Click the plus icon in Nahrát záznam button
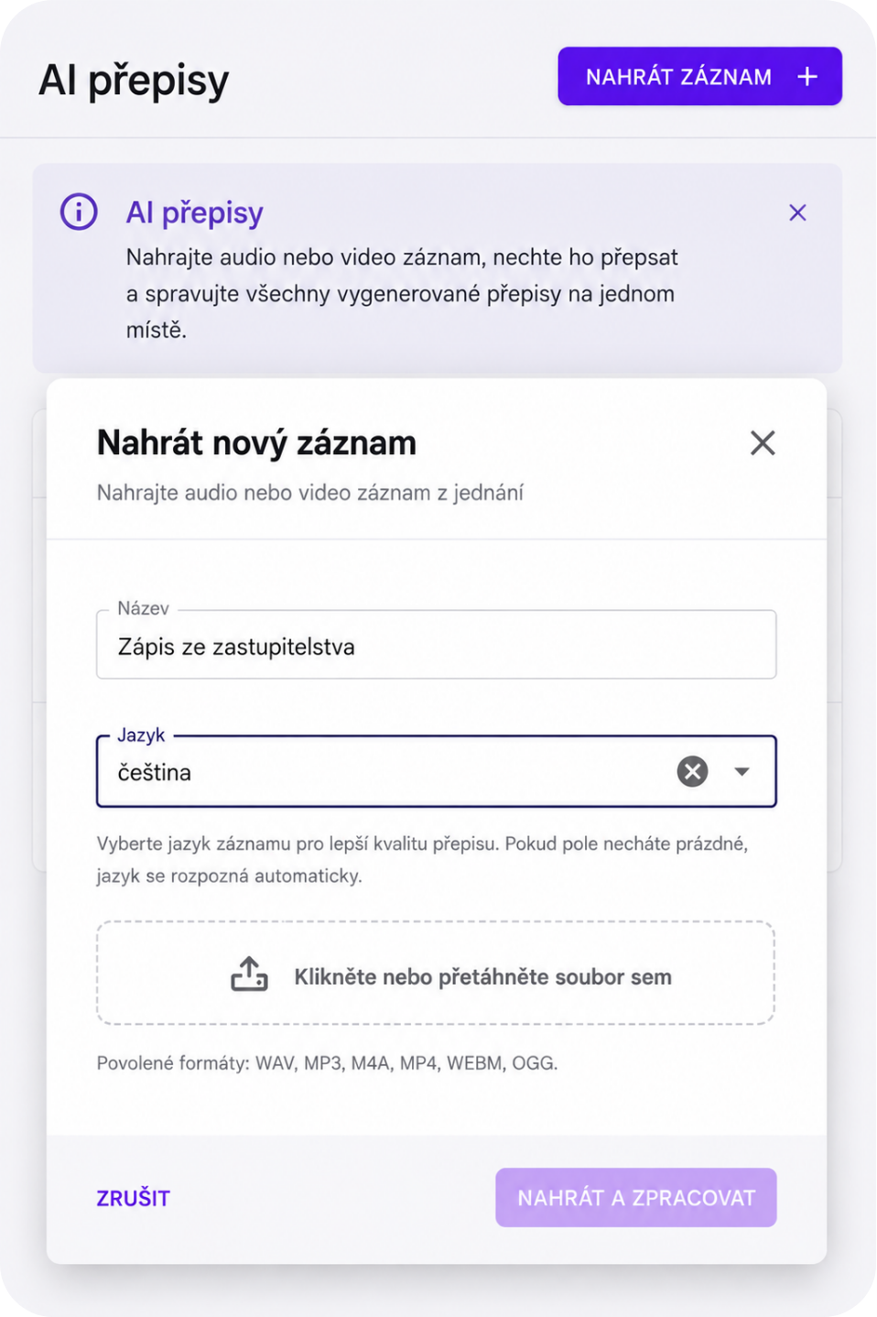 pos(807,77)
